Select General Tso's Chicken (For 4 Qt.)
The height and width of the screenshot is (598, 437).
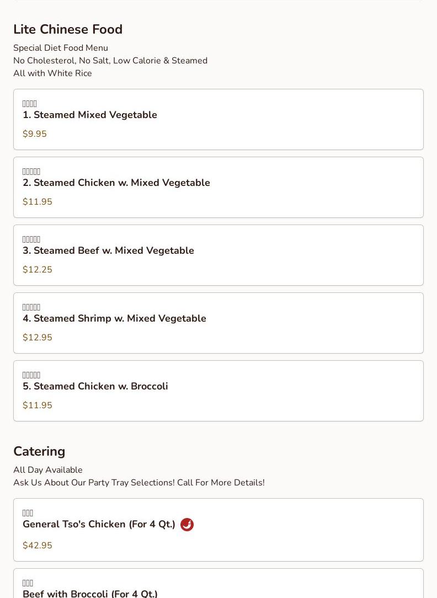click(99, 525)
